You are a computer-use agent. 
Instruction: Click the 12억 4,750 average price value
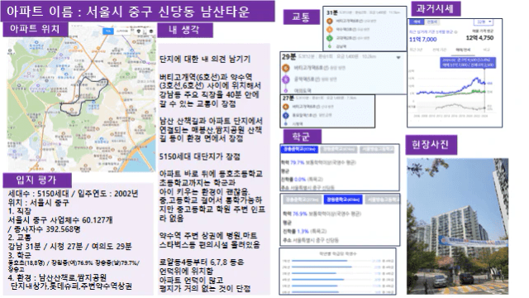coord(479,38)
